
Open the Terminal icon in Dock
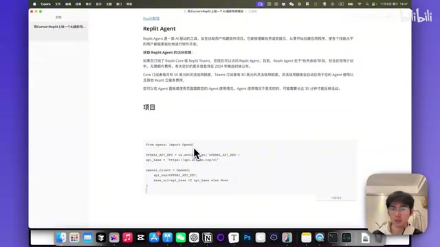tap(333, 238)
